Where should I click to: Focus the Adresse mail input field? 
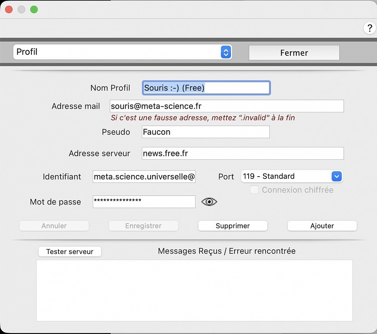[x=227, y=106]
